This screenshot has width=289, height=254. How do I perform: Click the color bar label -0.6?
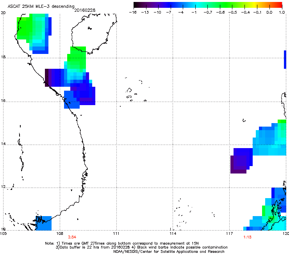pyautogui.click(x=220, y=13)
